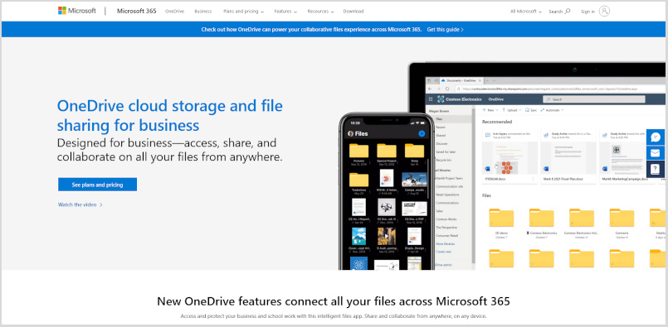Screen dimensions: 668x327
Task: Click the Sign in link
Action: (588, 12)
